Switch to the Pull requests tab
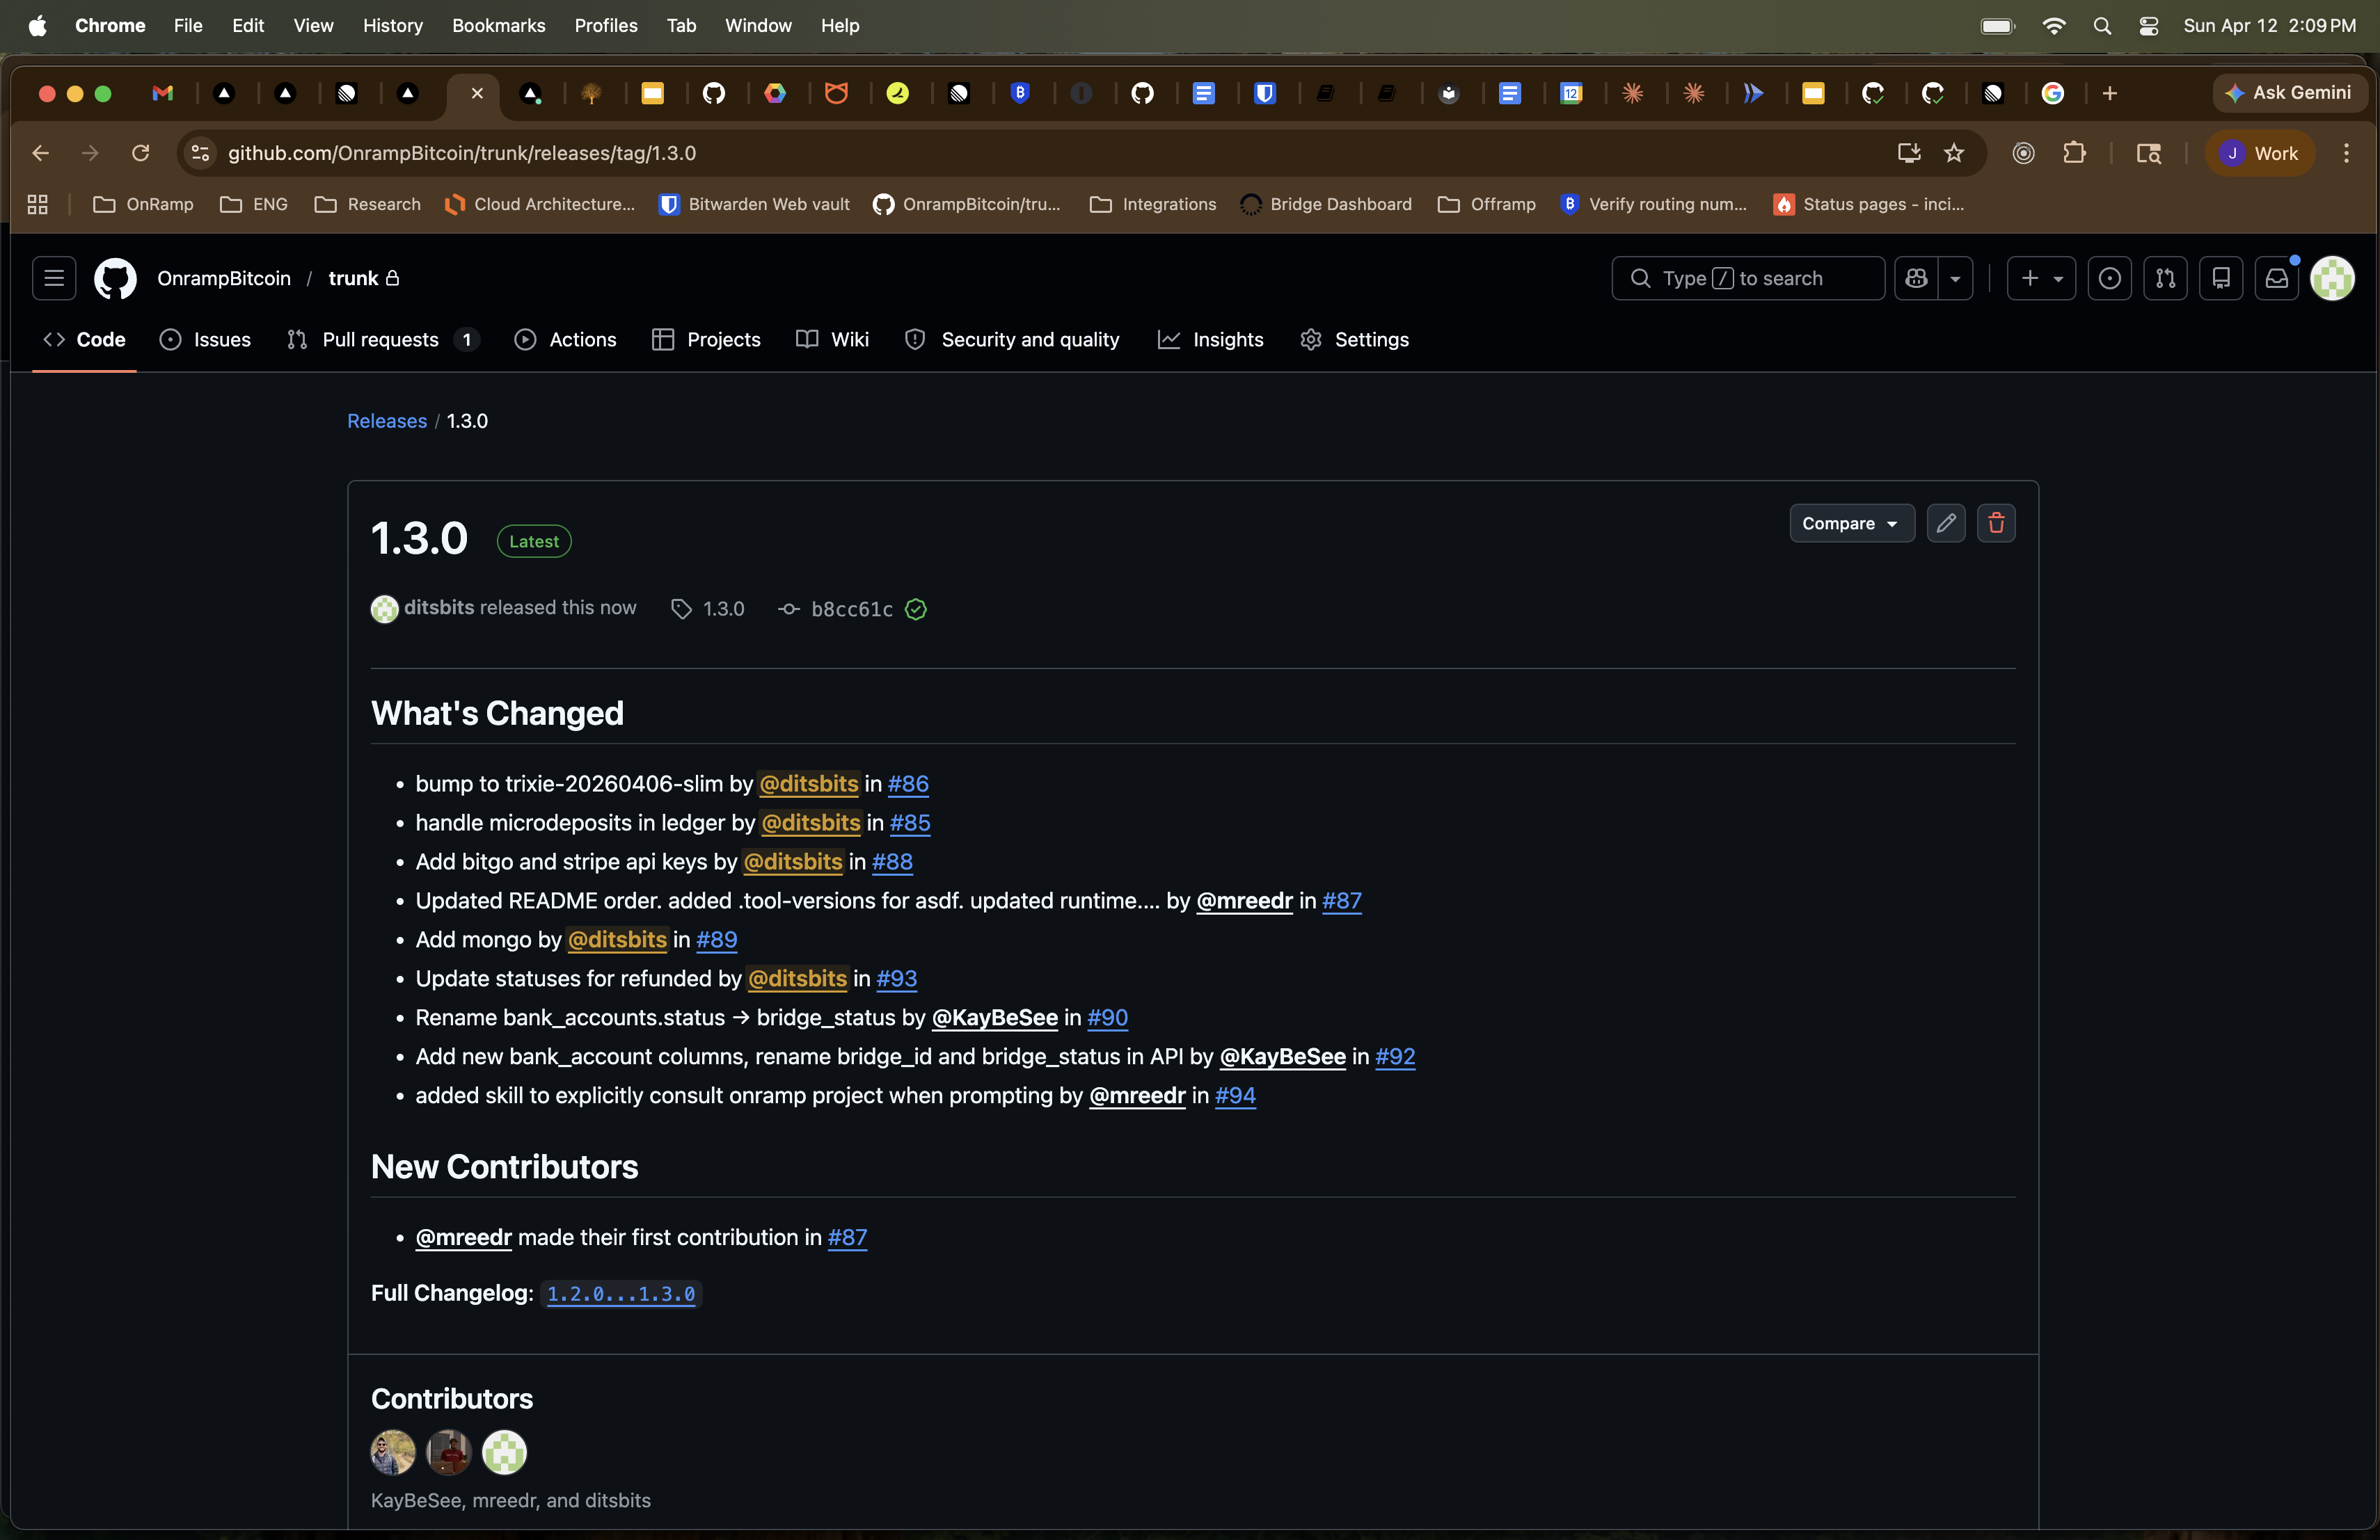This screenshot has height=1540, width=2380. tap(380, 339)
